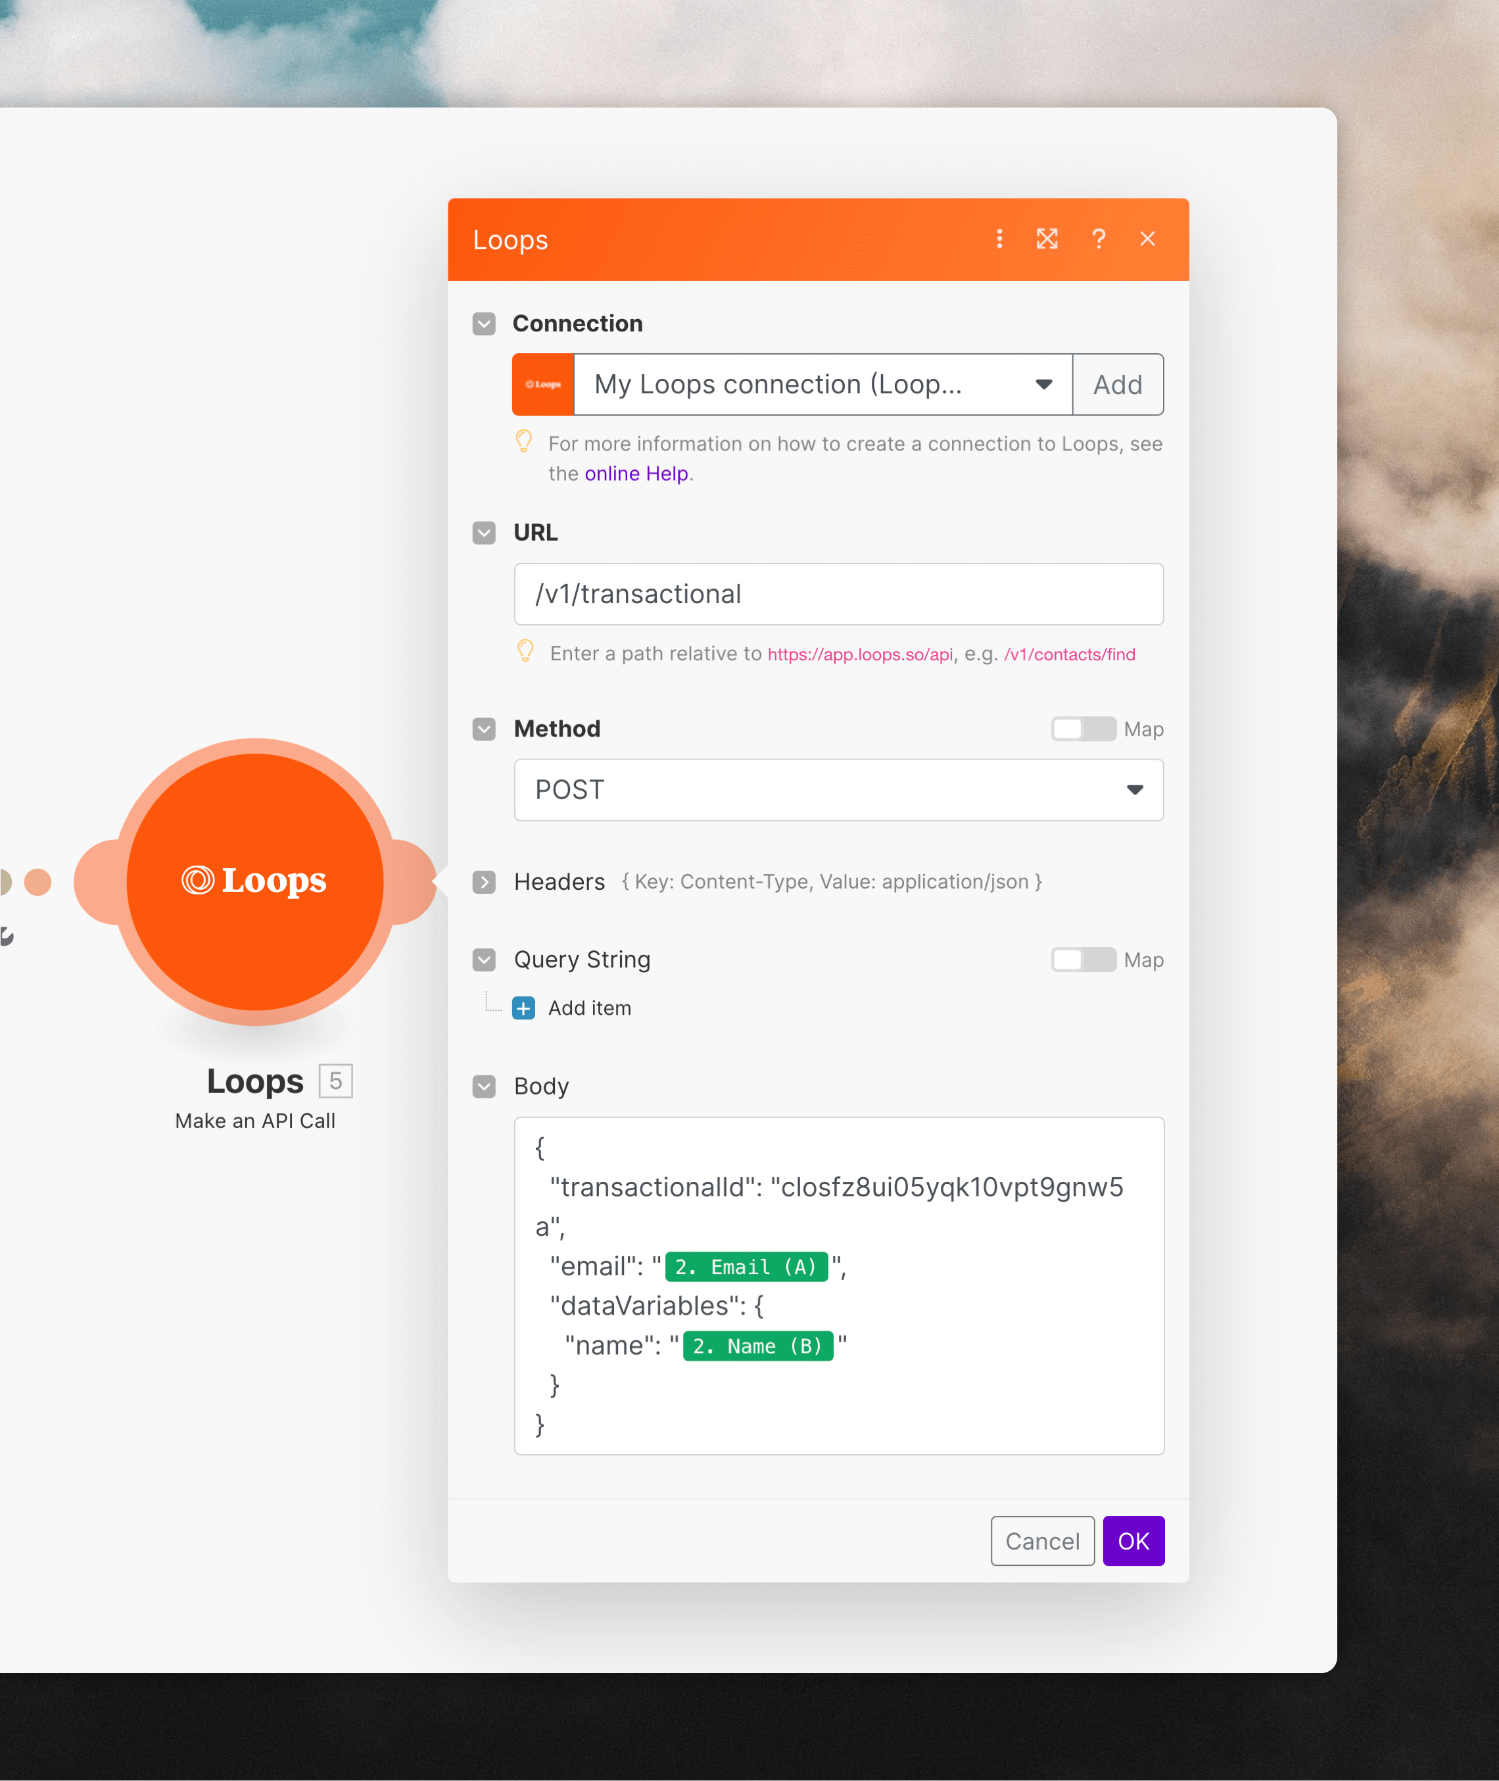Toggle the Method Map switch
This screenshot has height=1781, width=1499.
point(1083,729)
